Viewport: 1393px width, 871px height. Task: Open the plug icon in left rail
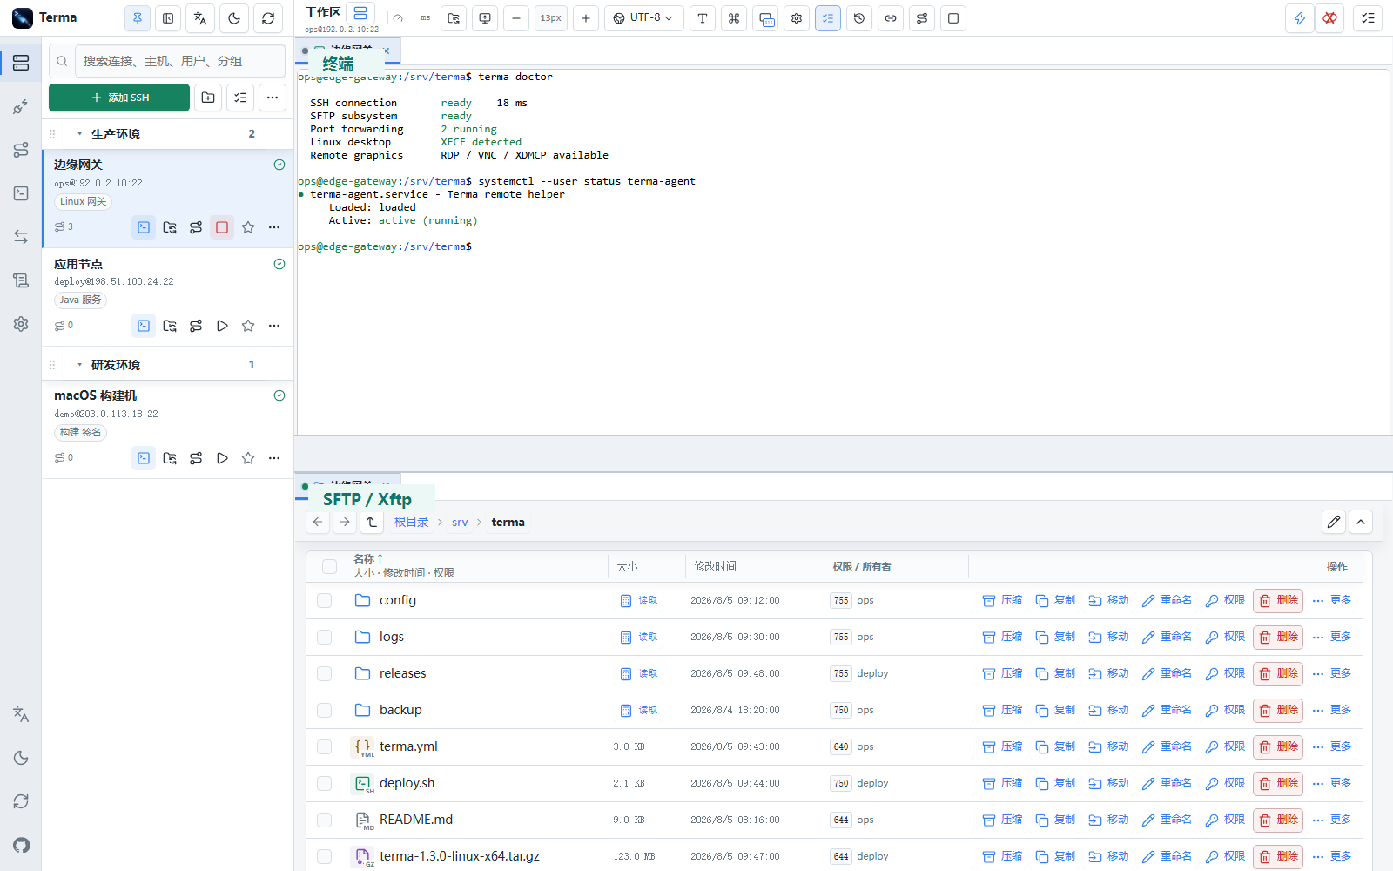point(21,106)
